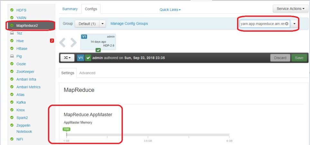Open the Knox service
Screen dimensions: 310x145
(x=21, y=110)
